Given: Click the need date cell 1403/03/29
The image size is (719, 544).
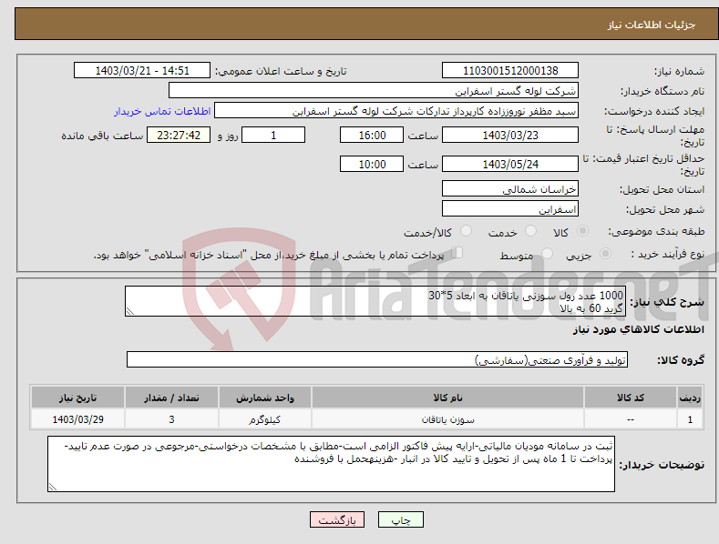Looking at the screenshot, I should pos(78,419).
